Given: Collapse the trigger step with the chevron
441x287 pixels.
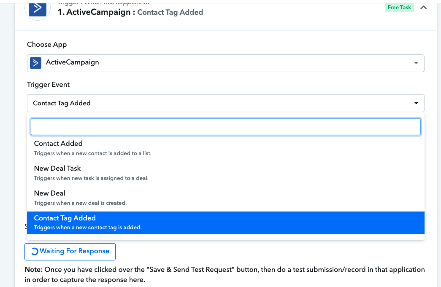Looking at the screenshot, I should 423,8.
